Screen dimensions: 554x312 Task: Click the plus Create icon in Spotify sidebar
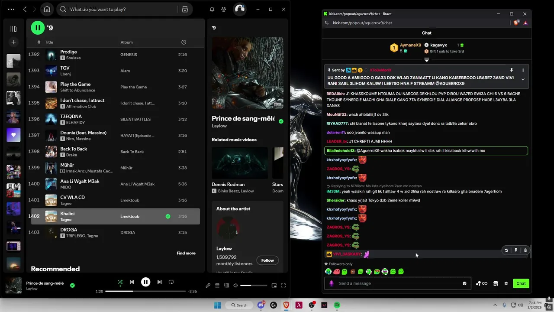tap(13, 42)
